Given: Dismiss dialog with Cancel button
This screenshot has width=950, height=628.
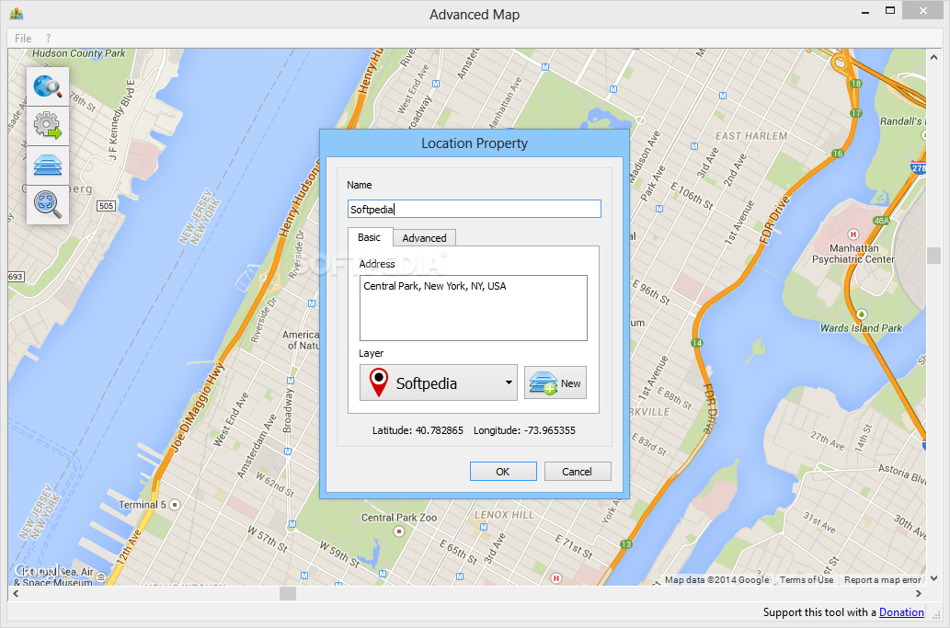Looking at the screenshot, I should coord(577,471).
